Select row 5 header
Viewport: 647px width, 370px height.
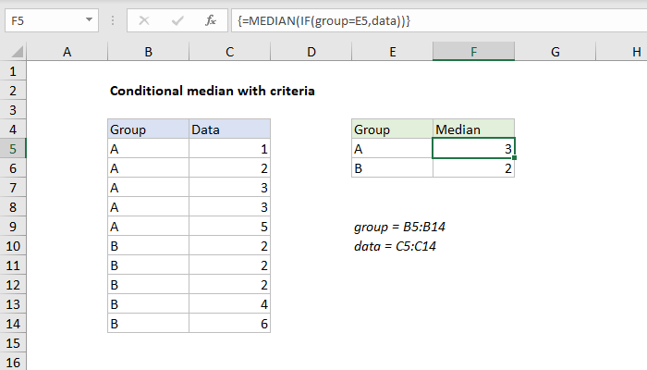(x=13, y=149)
